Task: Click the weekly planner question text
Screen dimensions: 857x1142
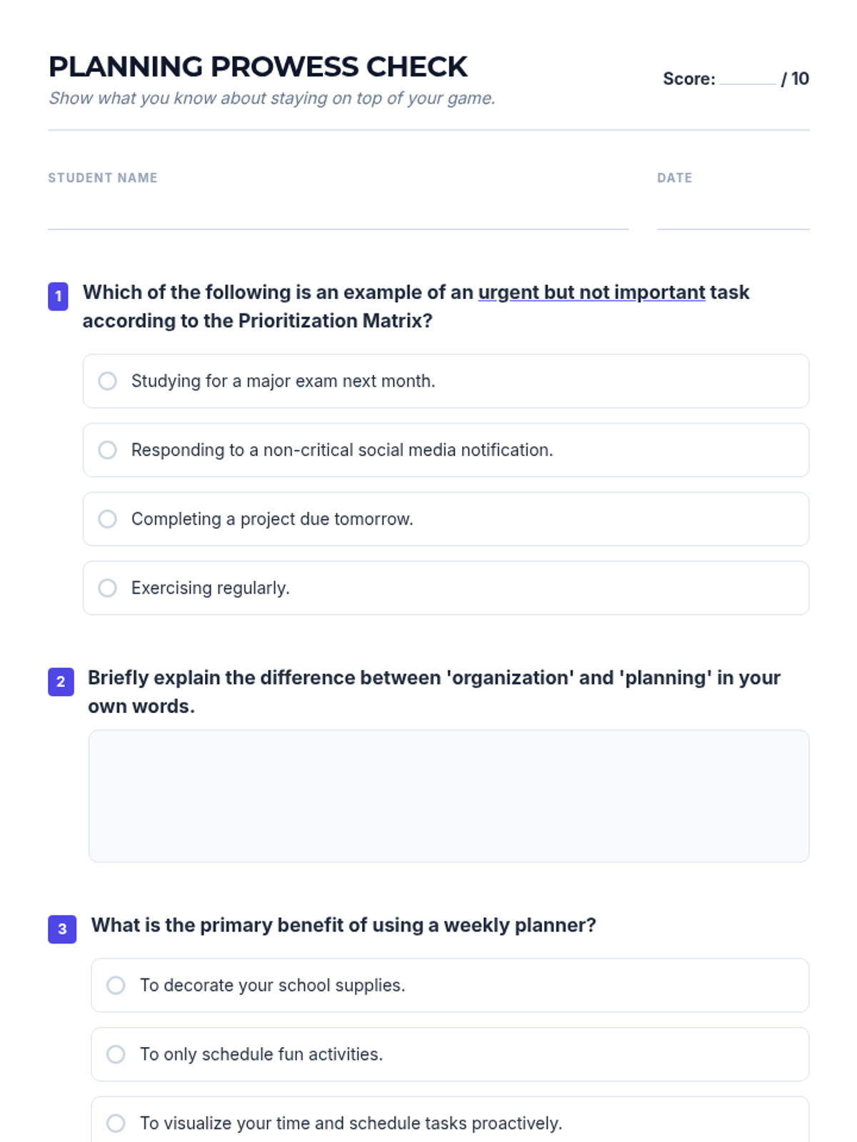Action: coord(344,925)
